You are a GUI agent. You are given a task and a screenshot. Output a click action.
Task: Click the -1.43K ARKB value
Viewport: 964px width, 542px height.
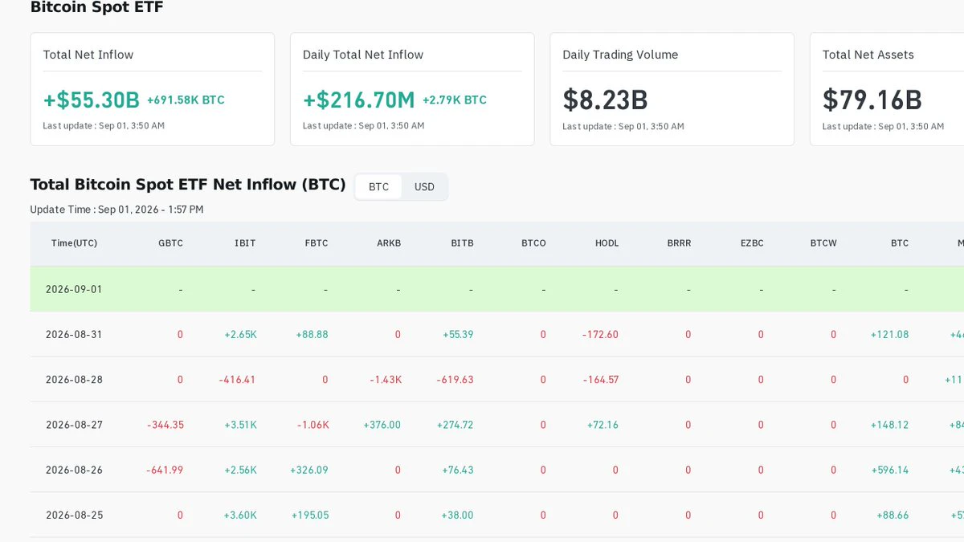[386, 379]
